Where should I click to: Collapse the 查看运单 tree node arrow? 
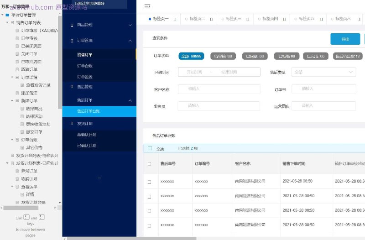12,187
